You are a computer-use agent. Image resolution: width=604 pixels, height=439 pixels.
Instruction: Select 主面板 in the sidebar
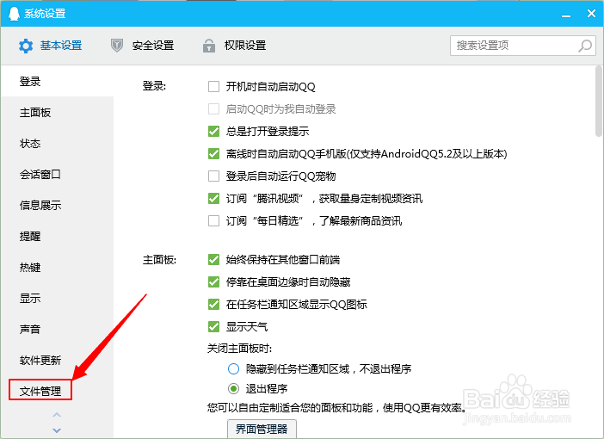(x=57, y=113)
